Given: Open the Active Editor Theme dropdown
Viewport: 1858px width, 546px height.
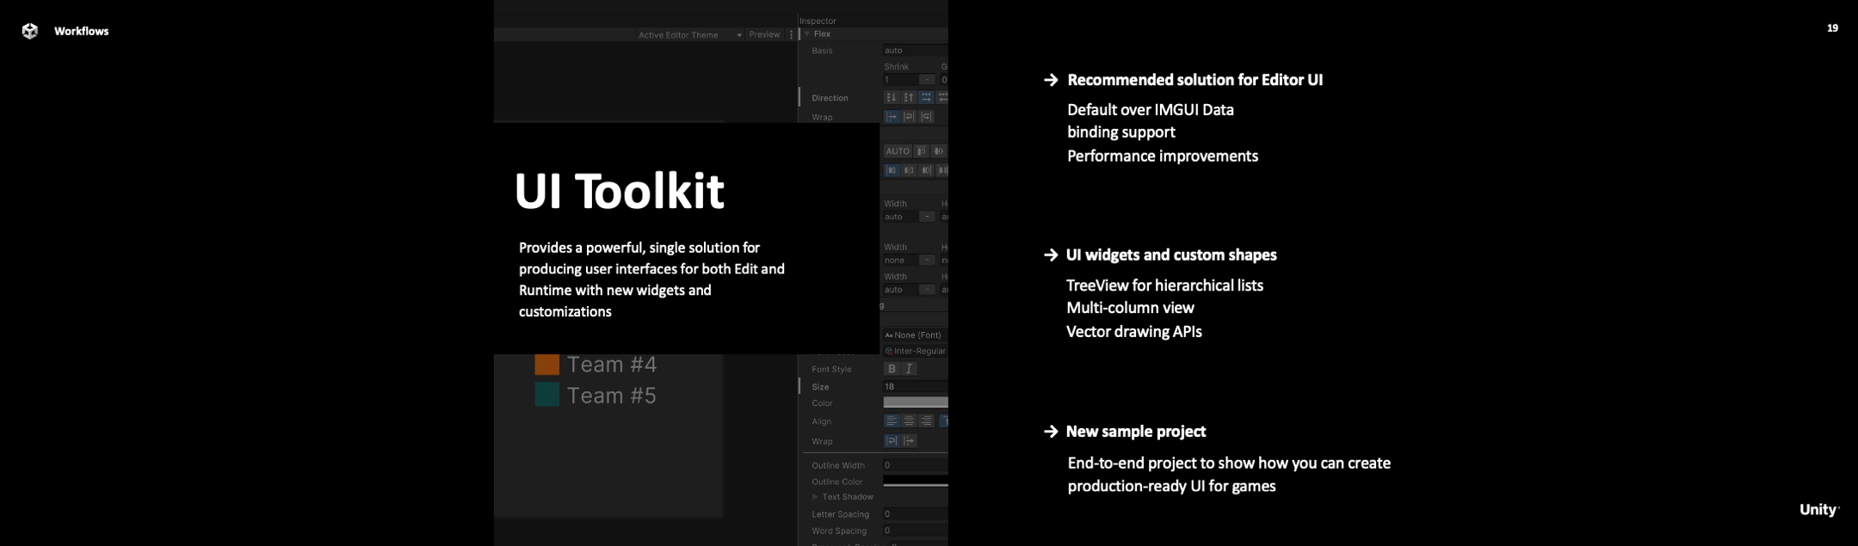Looking at the screenshot, I should coord(689,34).
